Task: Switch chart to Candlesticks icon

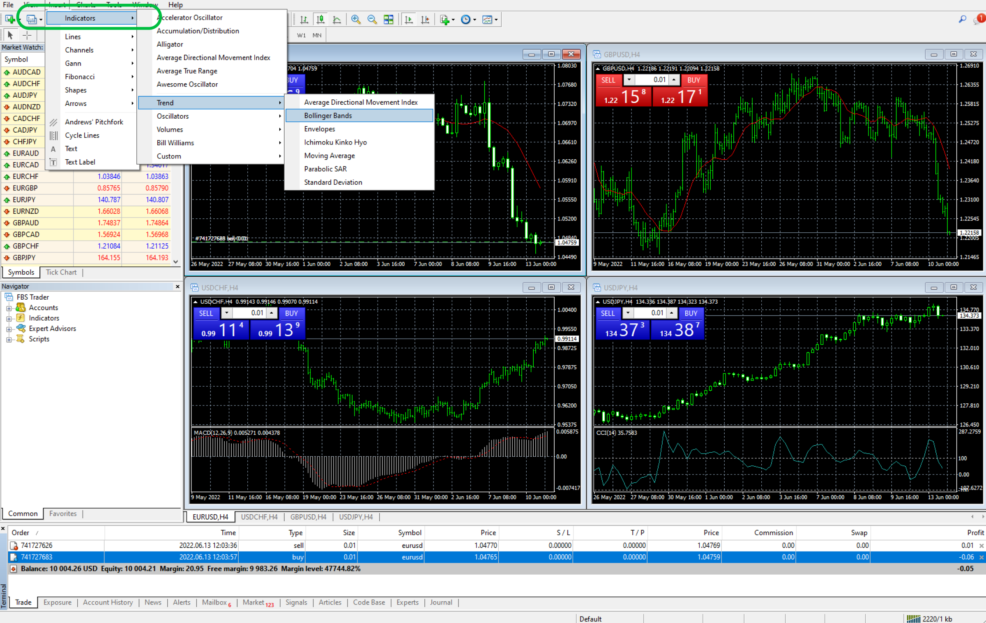Action: [320, 19]
